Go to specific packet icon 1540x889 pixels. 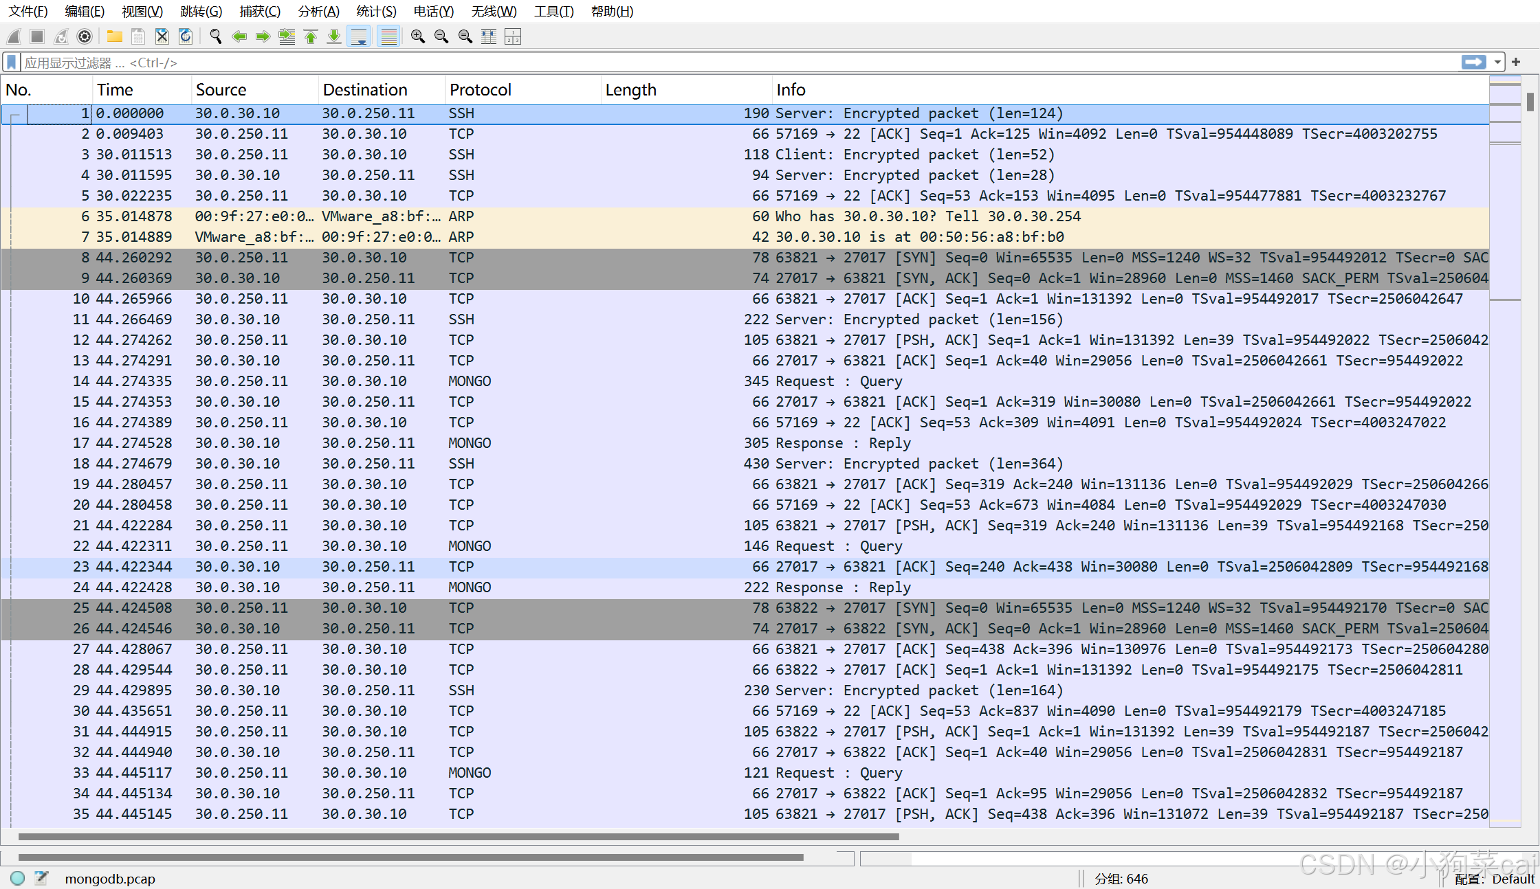[287, 36]
